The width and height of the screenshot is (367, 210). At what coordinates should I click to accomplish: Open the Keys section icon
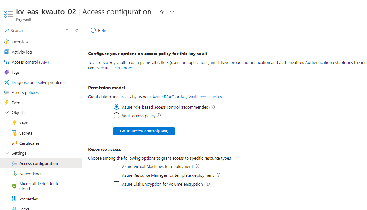click(x=14, y=123)
